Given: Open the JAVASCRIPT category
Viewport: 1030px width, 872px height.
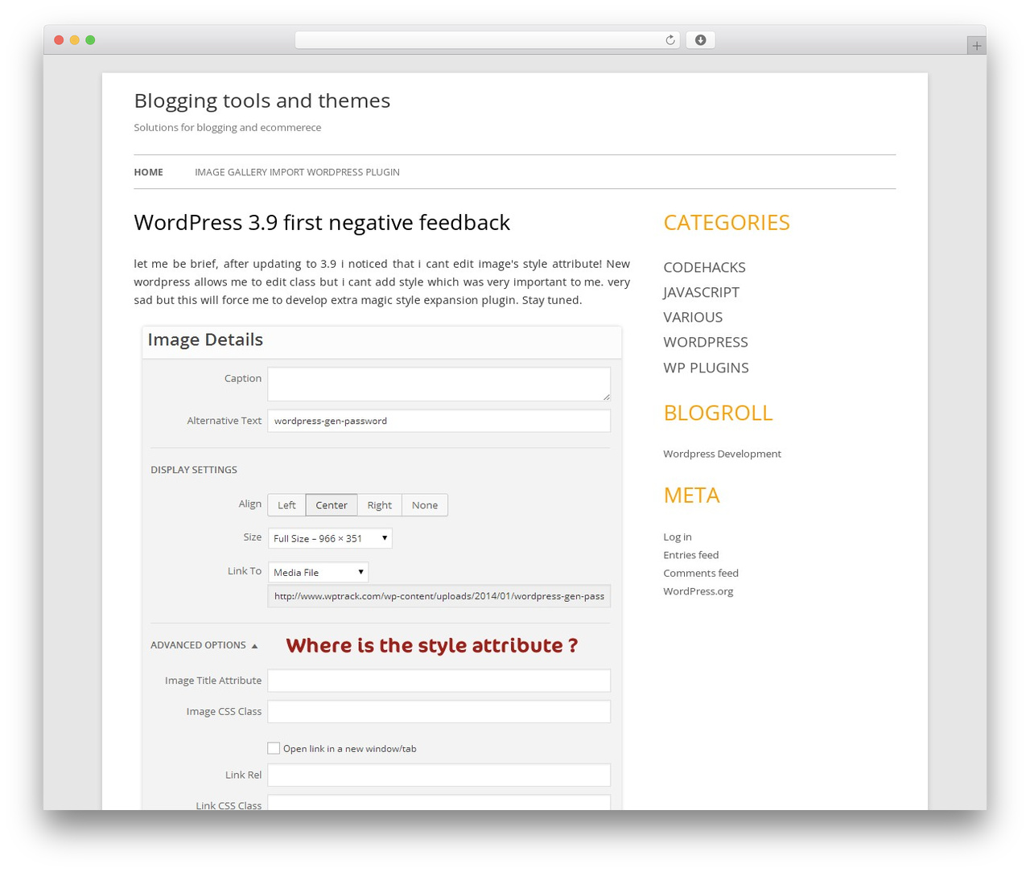Looking at the screenshot, I should point(701,292).
